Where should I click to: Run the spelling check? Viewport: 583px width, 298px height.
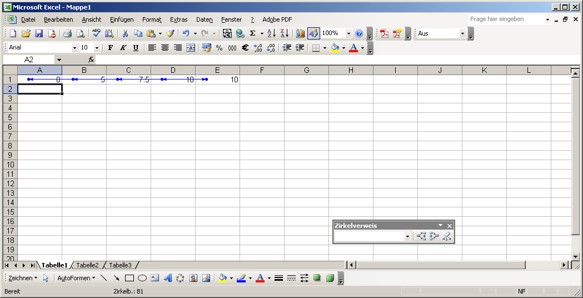97,33
